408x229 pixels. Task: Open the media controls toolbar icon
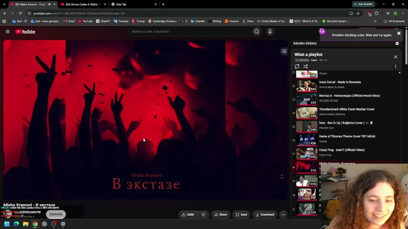click(388, 13)
